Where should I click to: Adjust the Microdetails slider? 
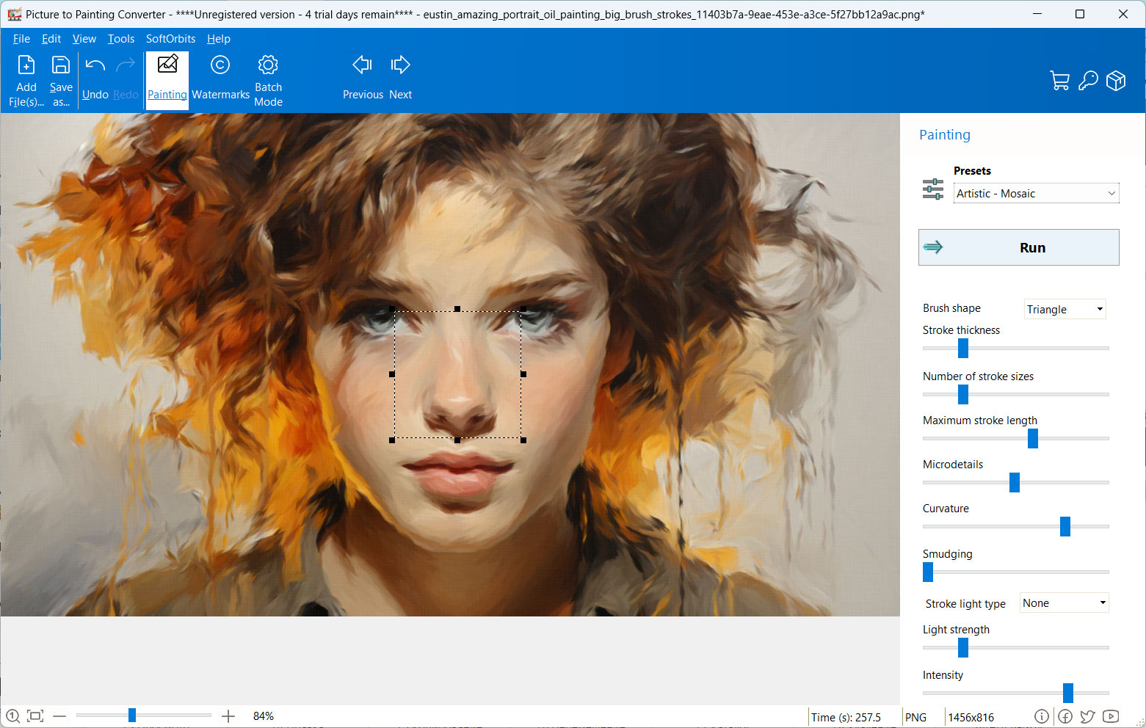[1015, 482]
